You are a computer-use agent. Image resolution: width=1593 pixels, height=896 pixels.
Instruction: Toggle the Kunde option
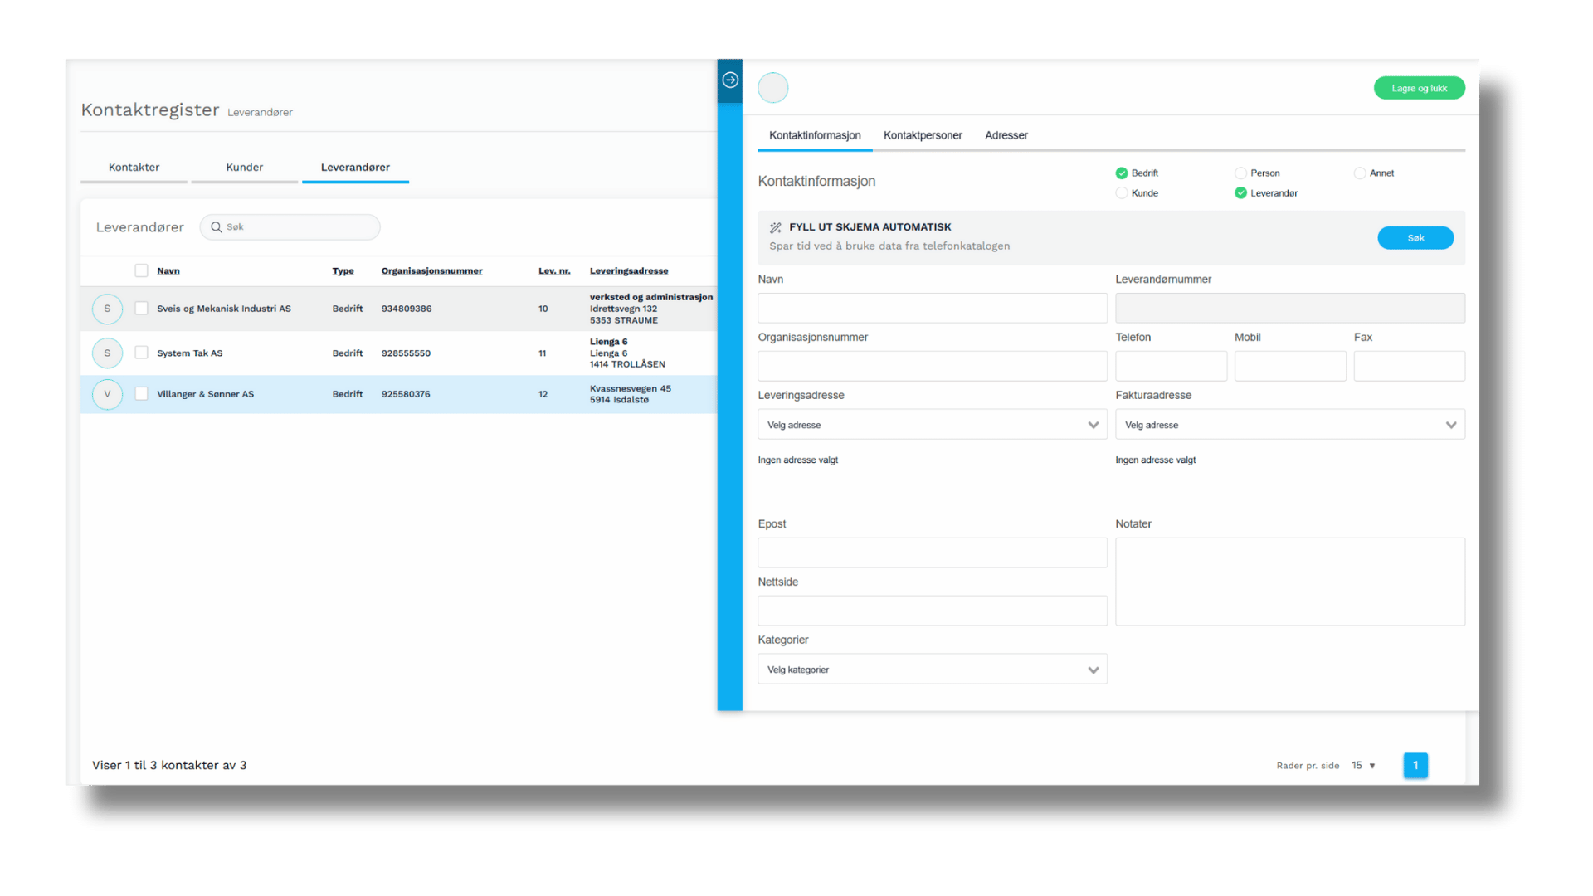tap(1122, 193)
